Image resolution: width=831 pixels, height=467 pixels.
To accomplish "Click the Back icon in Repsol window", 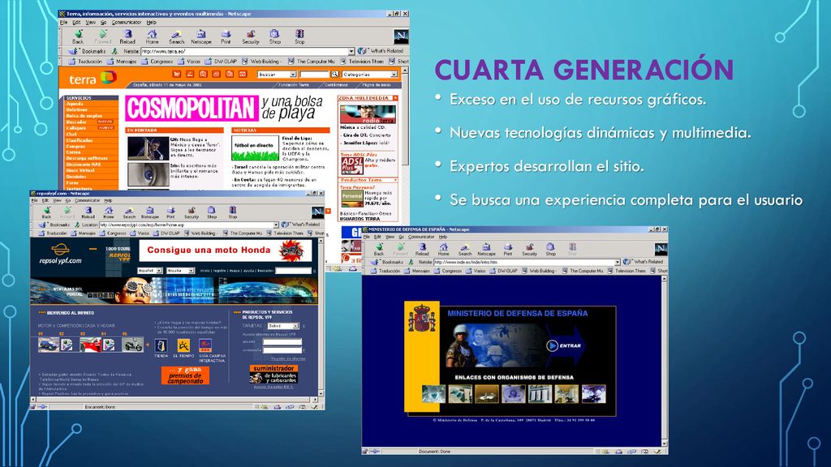I will [46, 211].
